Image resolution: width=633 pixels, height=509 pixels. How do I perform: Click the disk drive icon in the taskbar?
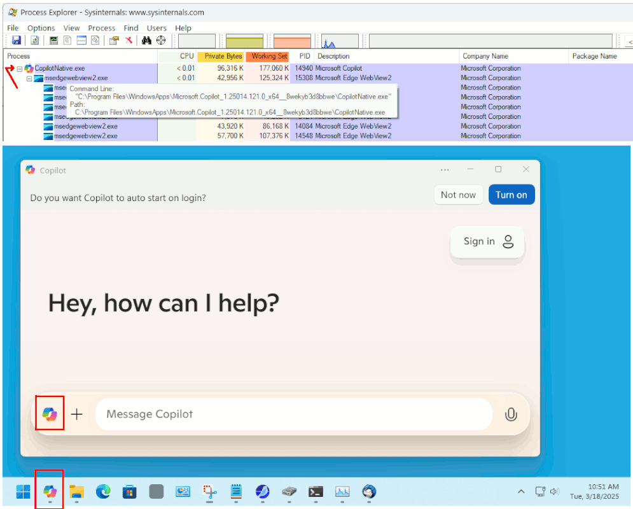[x=289, y=492]
